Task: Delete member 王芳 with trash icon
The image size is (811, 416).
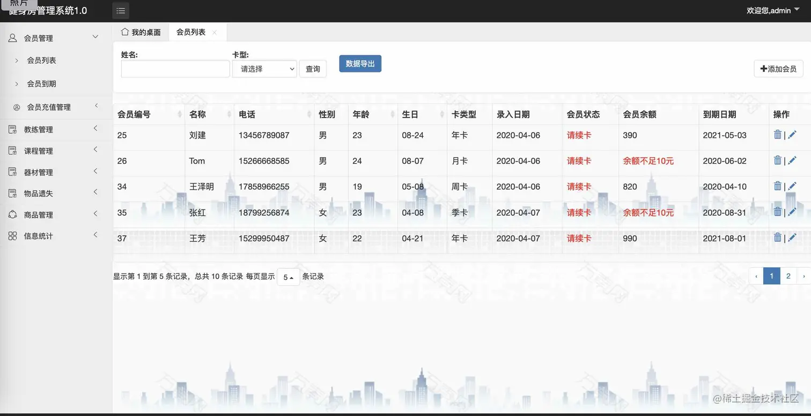Action: pyautogui.click(x=777, y=238)
